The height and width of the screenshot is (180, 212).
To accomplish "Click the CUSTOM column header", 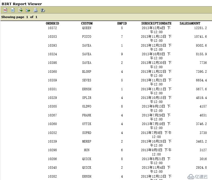I will [x=87, y=23].
